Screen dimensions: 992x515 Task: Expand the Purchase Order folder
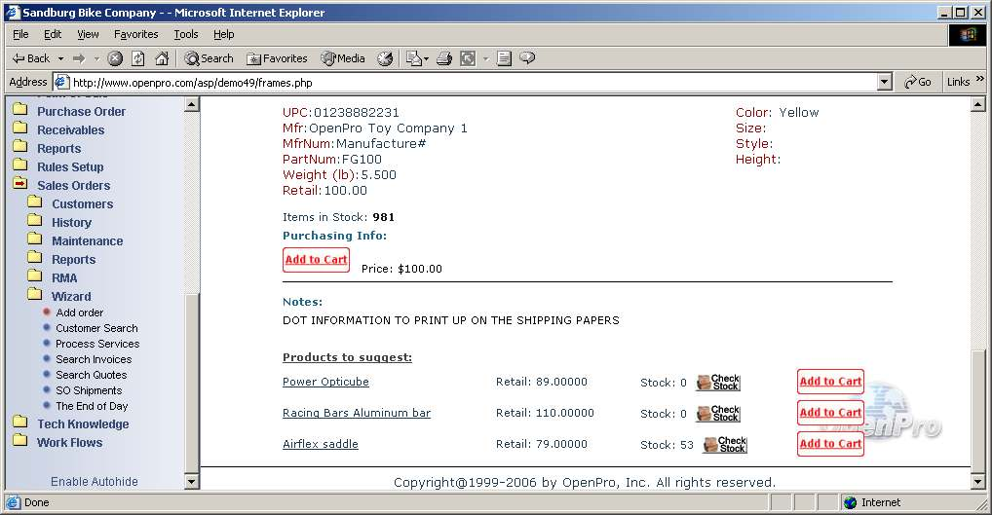pos(19,111)
